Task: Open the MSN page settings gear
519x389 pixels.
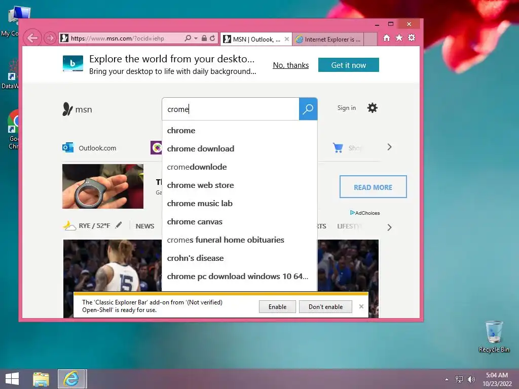Action: pos(373,108)
